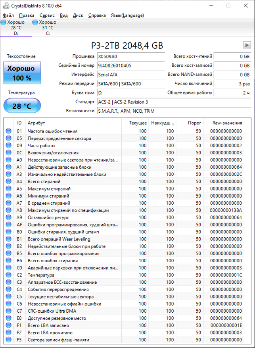Click status icon for C4 События перераспределения
Viewport: 255px width, 348px height.
click(x=9, y=289)
